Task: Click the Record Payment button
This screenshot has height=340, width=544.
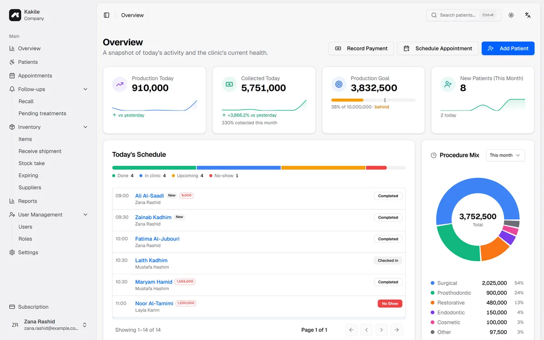Action: coord(361,49)
